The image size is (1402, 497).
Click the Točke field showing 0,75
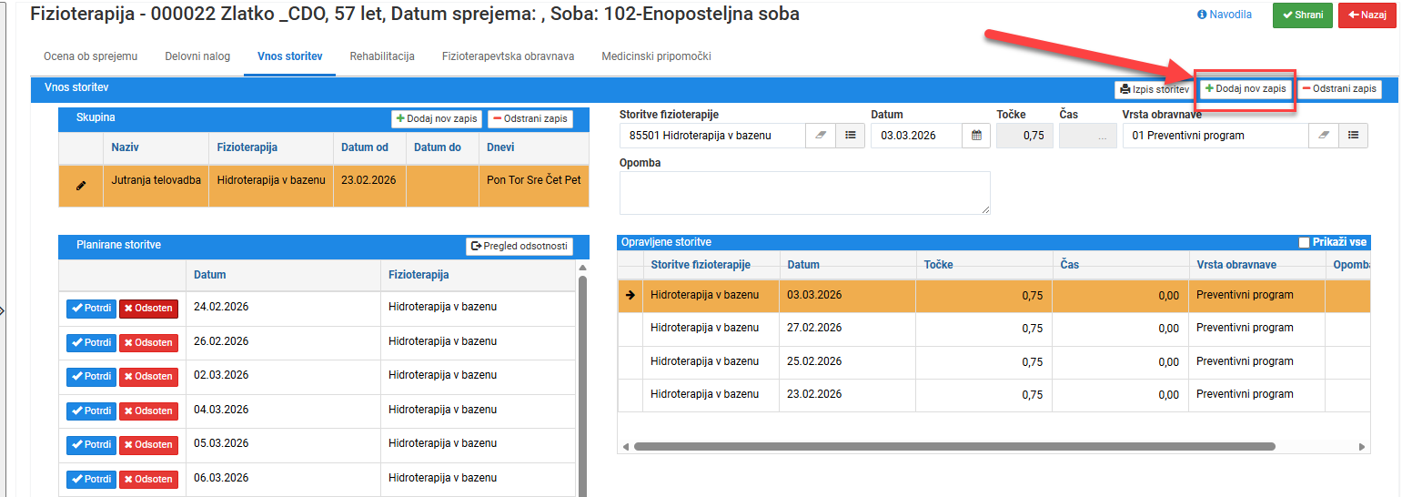click(1024, 135)
